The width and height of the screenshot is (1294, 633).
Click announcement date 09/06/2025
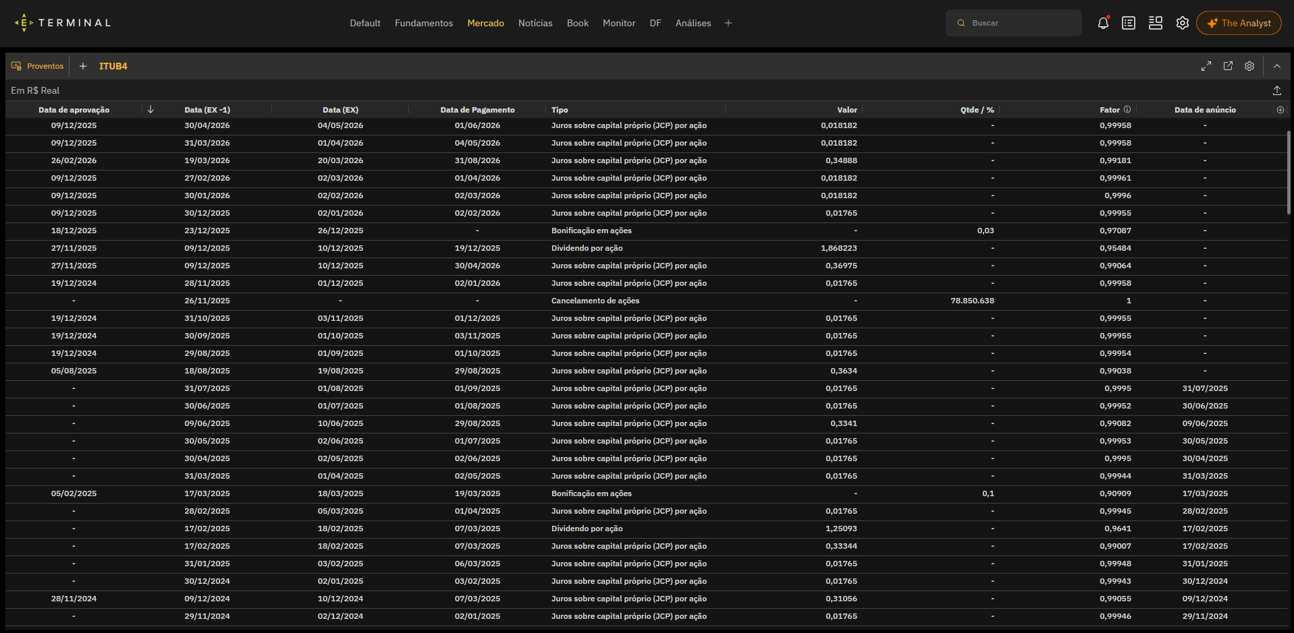(x=1205, y=423)
